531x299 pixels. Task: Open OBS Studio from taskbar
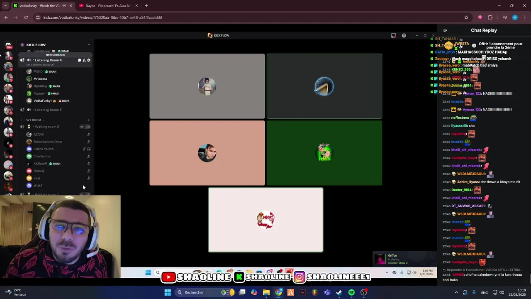click(x=363, y=292)
